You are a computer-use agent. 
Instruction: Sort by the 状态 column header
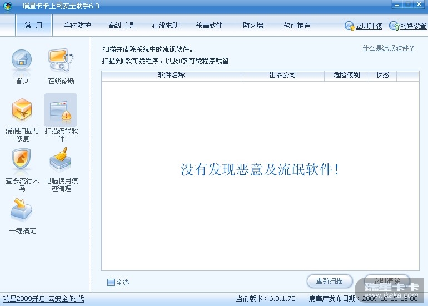[382, 76]
